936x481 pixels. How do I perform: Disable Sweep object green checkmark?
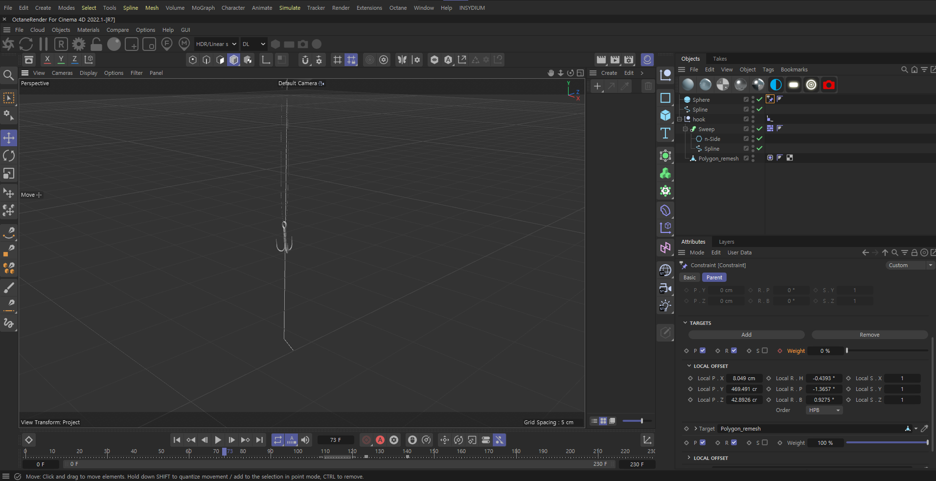click(759, 129)
